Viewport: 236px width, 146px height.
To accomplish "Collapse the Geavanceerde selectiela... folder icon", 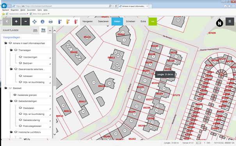I will pos(11,69).
